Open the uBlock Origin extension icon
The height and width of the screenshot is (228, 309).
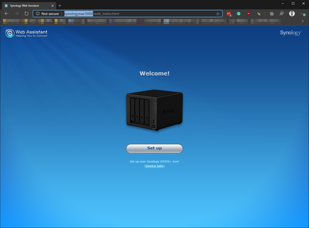point(249,14)
